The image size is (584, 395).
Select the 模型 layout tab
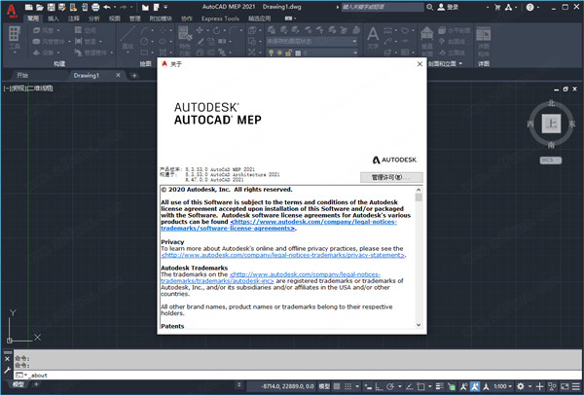pyautogui.click(x=17, y=387)
